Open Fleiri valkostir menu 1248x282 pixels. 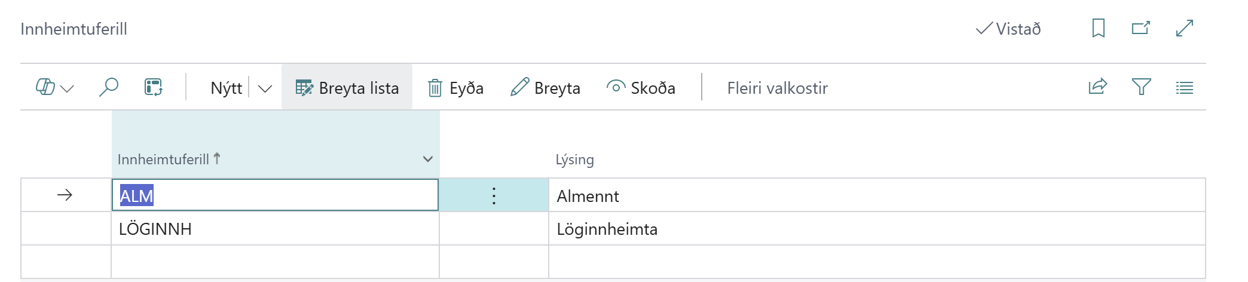tap(777, 88)
